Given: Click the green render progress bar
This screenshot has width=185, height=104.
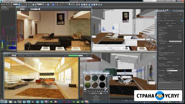Looking at the screenshot, I should pyautogui.click(x=75, y=56).
